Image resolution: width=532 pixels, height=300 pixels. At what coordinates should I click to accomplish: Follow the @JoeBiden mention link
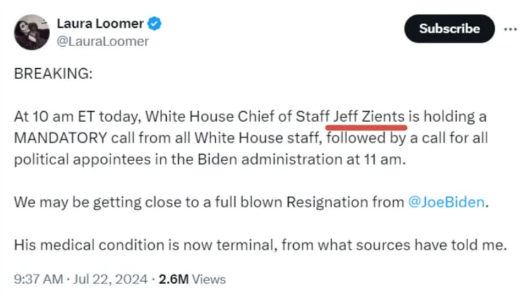click(x=447, y=202)
